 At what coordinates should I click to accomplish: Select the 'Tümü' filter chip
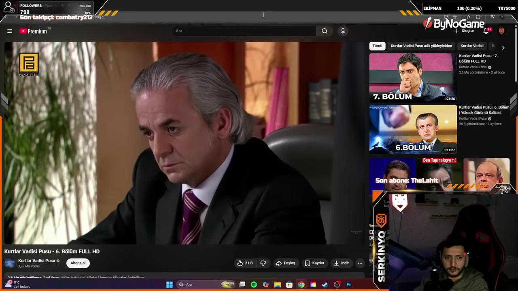pyautogui.click(x=377, y=46)
